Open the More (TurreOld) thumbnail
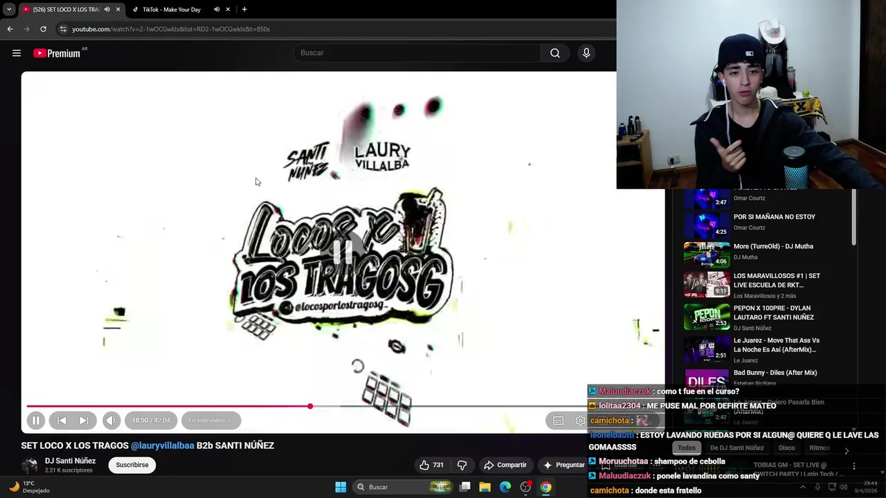The width and height of the screenshot is (886, 498). pos(707,254)
